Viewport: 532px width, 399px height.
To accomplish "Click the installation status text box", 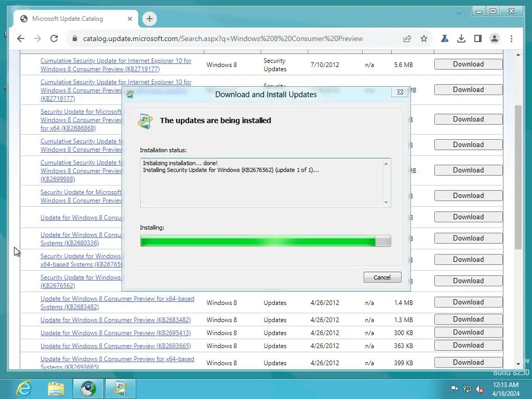I will point(265,182).
